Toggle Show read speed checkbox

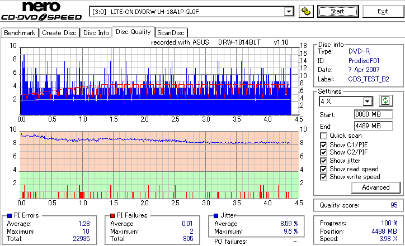pos(323,169)
